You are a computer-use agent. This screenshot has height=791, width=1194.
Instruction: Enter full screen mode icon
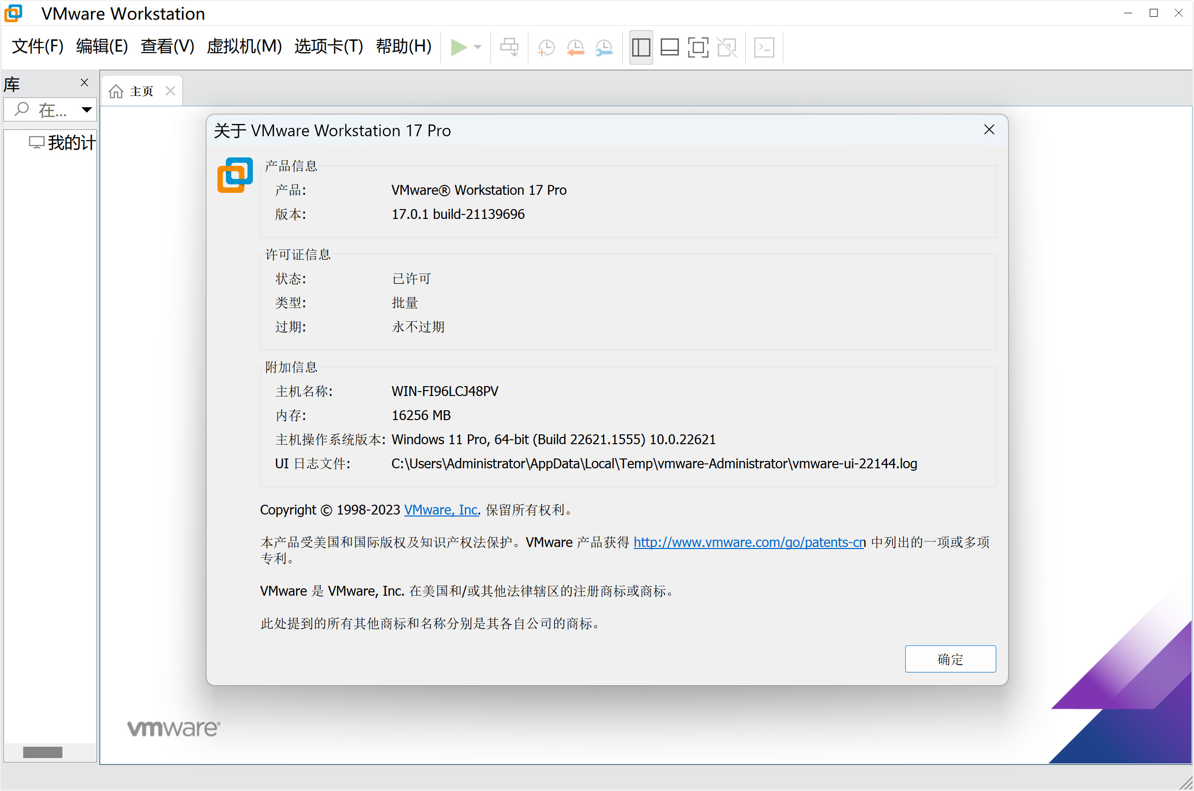pyautogui.click(x=698, y=47)
